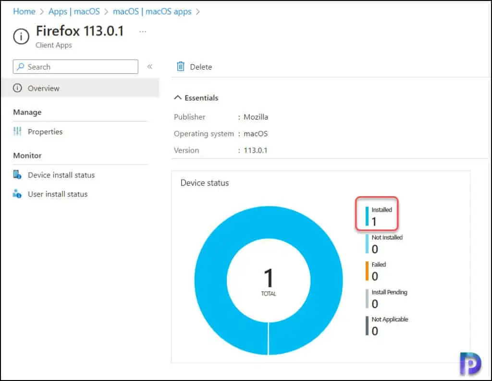Image resolution: width=492 pixels, height=381 pixels.
Task: Open Device install status
Action: click(61, 175)
